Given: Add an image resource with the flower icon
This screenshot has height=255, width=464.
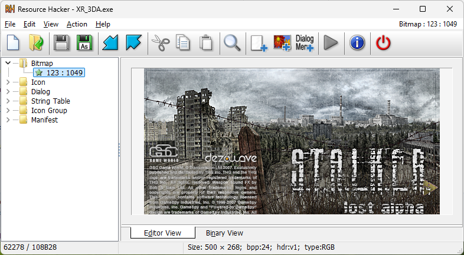Looking at the screenshot, I should (282, 44).
